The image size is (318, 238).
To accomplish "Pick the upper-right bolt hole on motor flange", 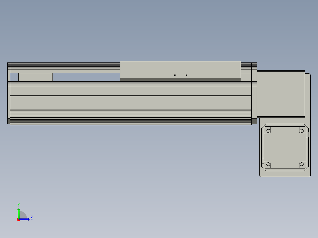I will click(301, 131).
